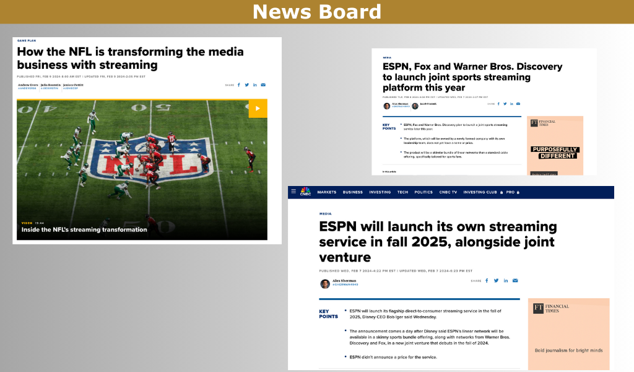Click the 'ESPN, Fox and Warner Bros. Discovery' headline
The width and height of the screenshot is (634, 372).
[472, 77]
